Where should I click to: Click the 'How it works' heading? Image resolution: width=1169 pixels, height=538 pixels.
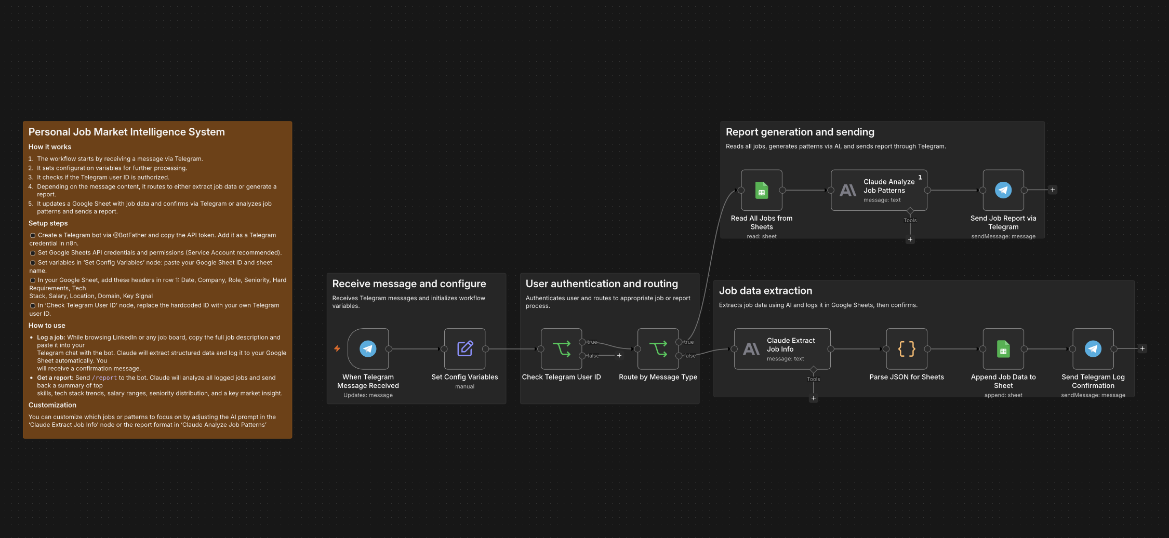point(50,147)
